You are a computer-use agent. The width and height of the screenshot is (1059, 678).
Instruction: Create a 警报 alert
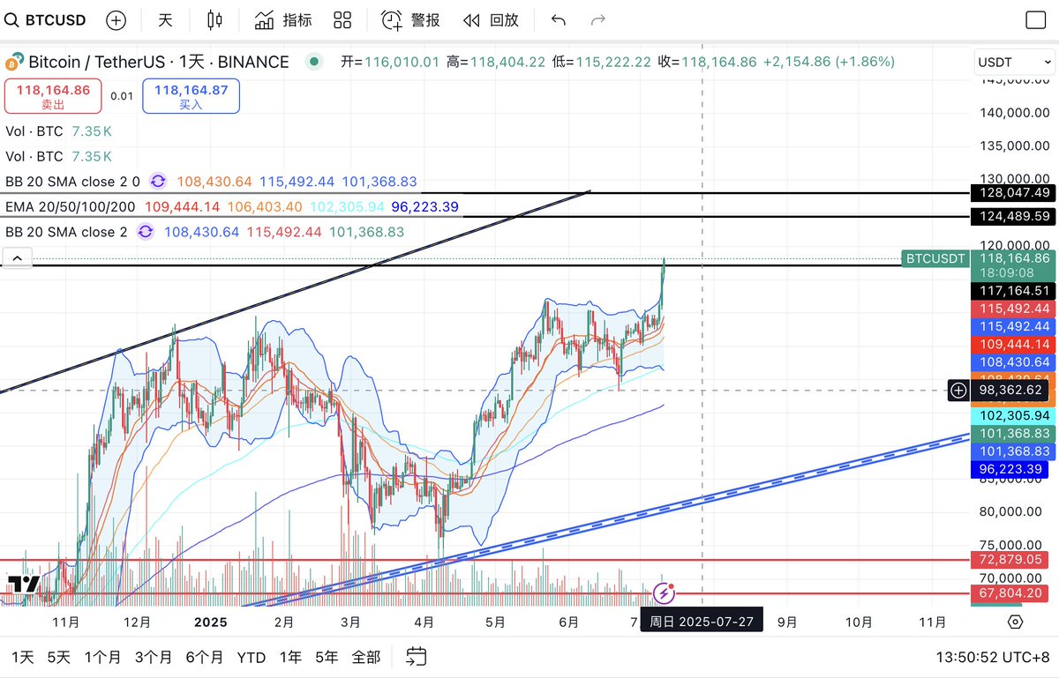(410, 19)
